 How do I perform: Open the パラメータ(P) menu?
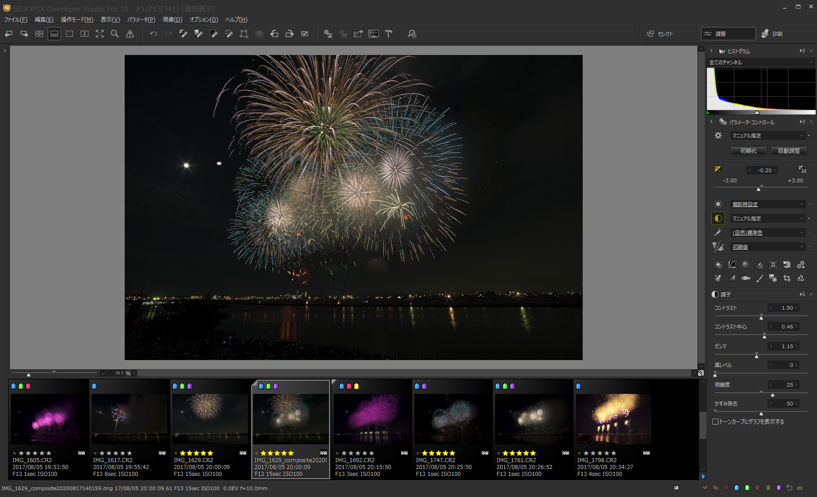141,20
